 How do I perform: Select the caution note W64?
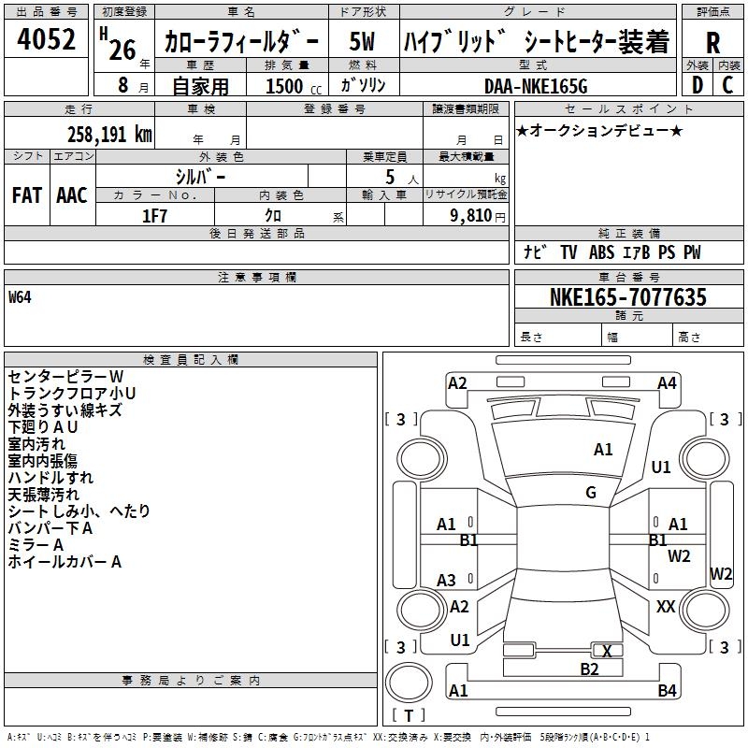20,297
